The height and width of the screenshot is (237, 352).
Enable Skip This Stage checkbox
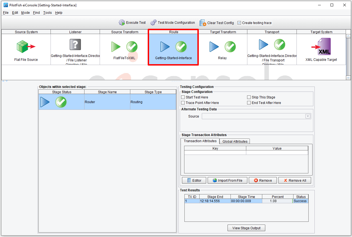point(249,97)
